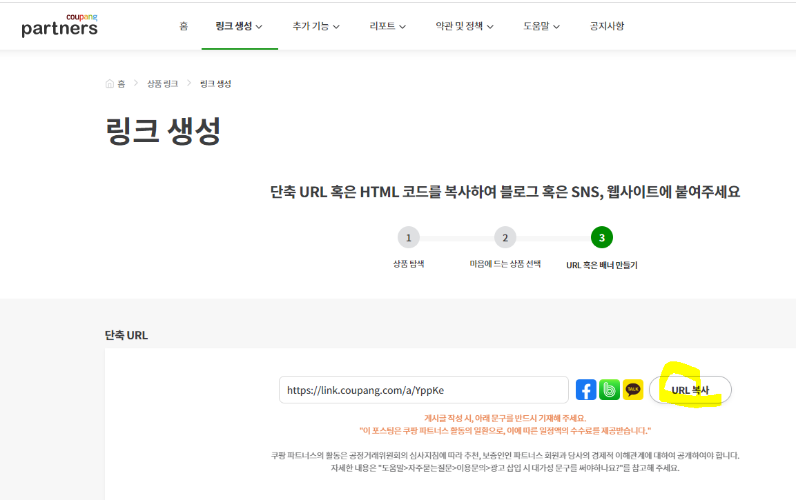Click the Coupang Partners logo

pos(59,26)
